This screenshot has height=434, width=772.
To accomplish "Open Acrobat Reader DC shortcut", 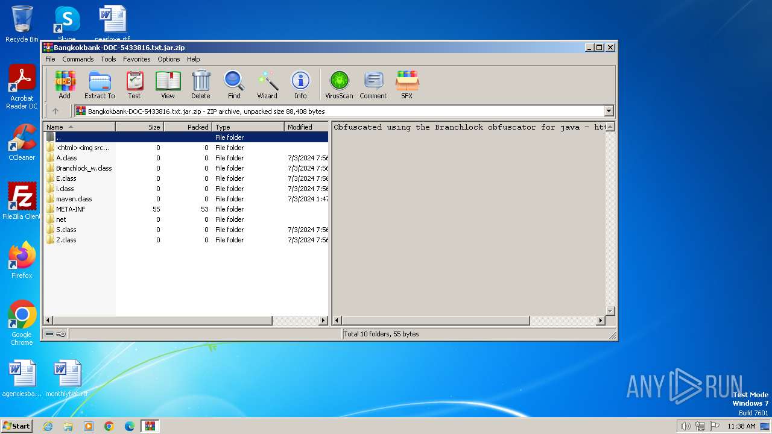I will coord(22,87).
